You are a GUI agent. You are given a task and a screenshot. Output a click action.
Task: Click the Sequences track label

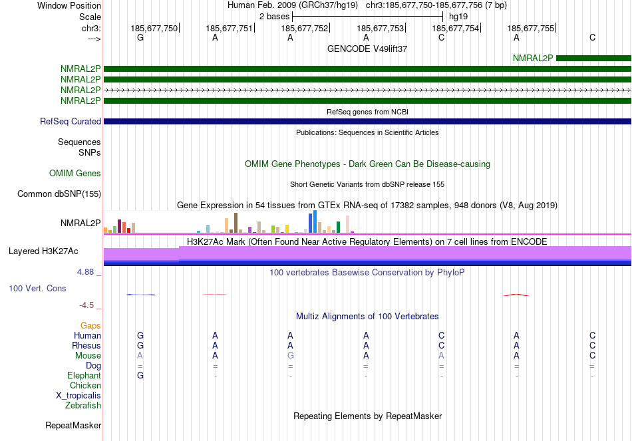coord(79,142)
